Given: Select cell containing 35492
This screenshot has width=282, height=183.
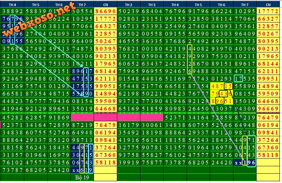Looking at the screenshot, I should tap(129, 133).
